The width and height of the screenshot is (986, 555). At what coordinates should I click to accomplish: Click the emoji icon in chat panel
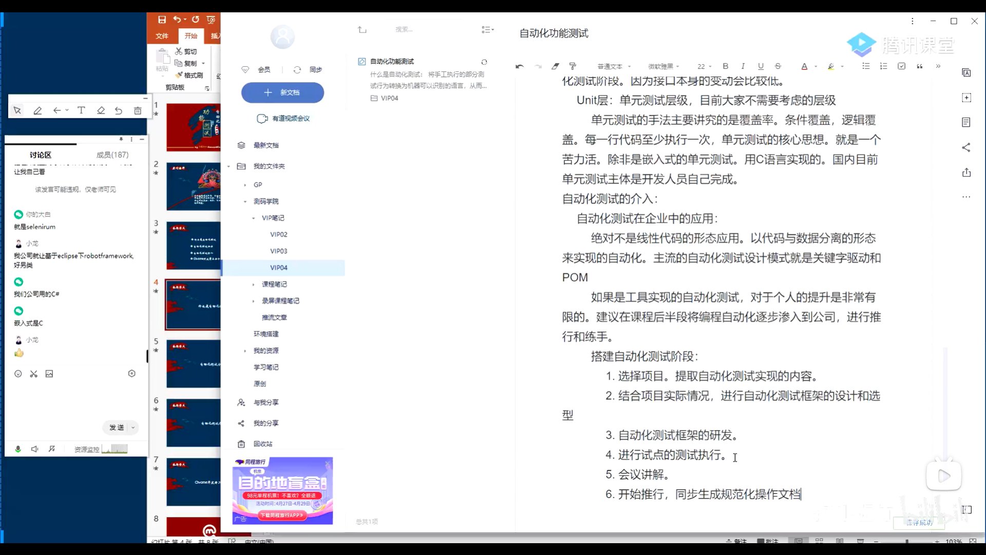click(18, 374)
